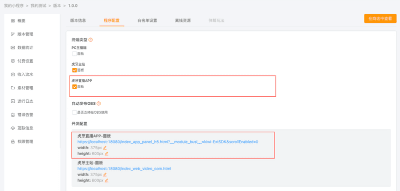400x191 pixels.
Task: Click 我的小程序 in the breadcrumb
Action: (14, 5)
